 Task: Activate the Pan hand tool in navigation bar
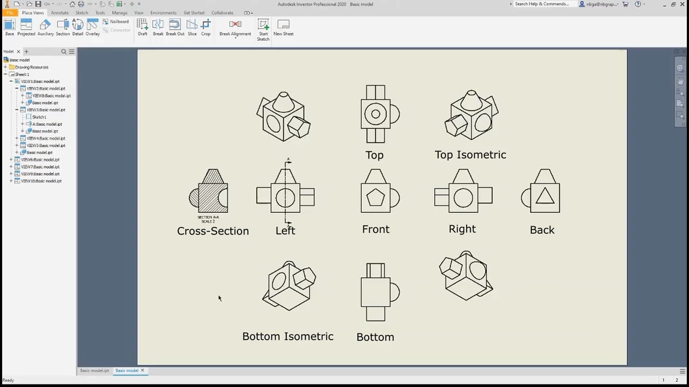[680, 81]
